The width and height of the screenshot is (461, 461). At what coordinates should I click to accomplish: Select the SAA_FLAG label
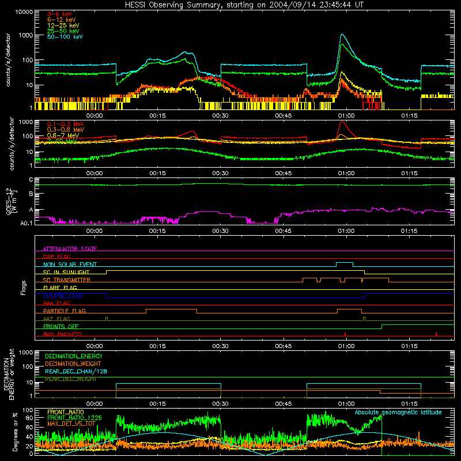tap(56, 303)
